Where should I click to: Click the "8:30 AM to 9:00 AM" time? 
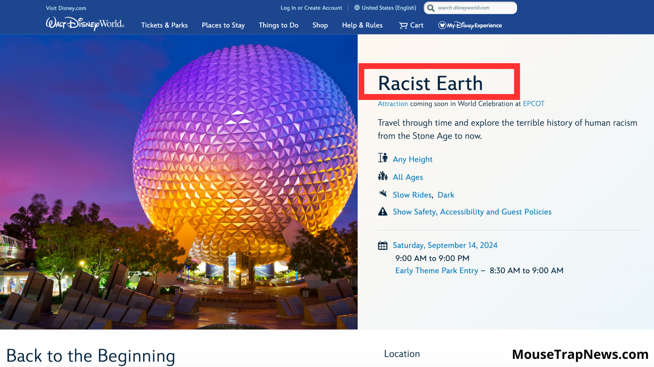526,270
